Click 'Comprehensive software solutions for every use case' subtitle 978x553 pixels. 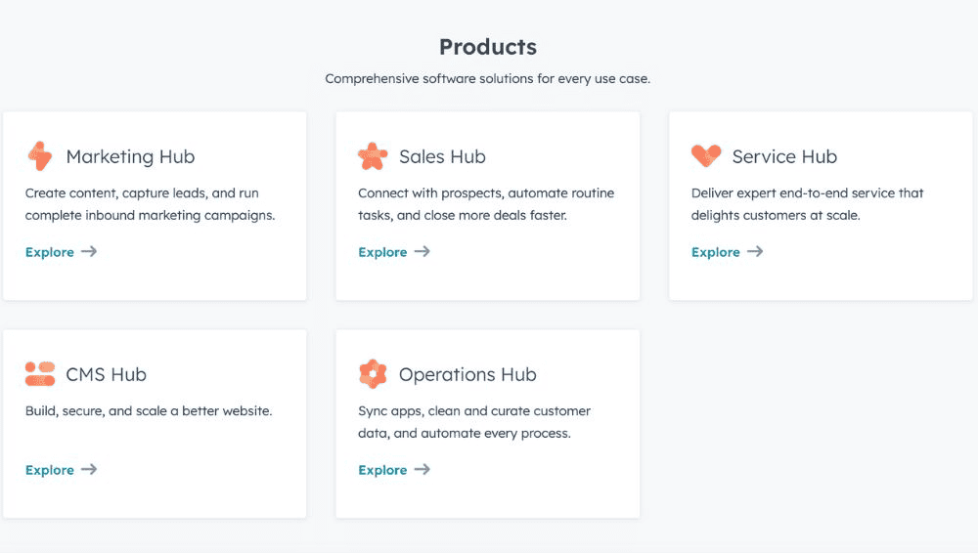tap(488, 78)
